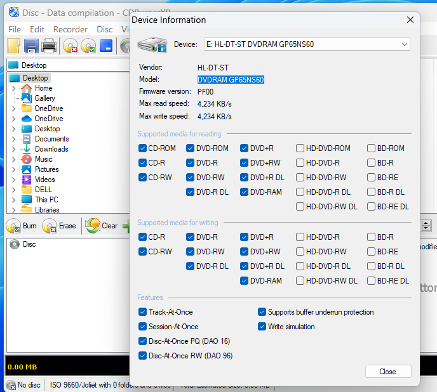The height and width of the screenshot is (392, 437).
Task: Select the Videos folder in the tree
Action: [x=44, y=180]
